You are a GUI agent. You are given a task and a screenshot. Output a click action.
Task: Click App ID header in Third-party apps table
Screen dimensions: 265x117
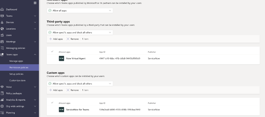tap(102, 52)
